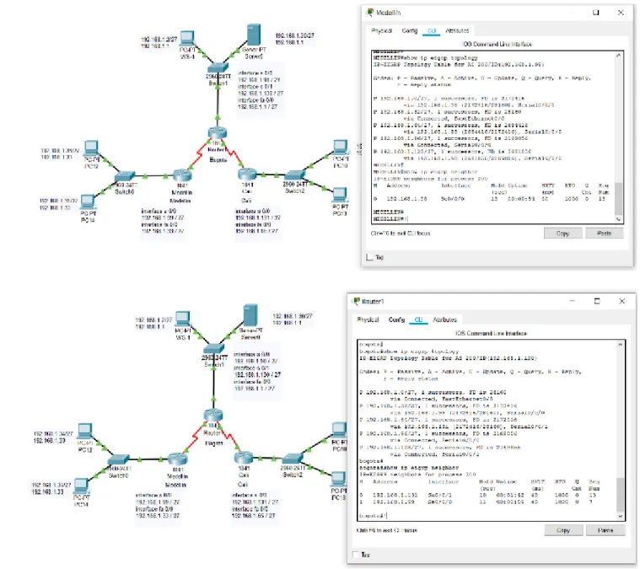640x569 pixels.
Task: Click Switch2 icon in the bottom topology
Action: pyautogui.click(x=293, y=459)
